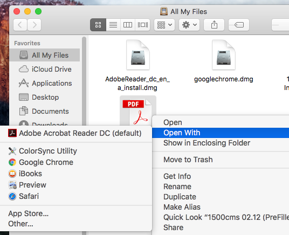The height and width of the screenshot is (235, 289).
Task: Go forward with the right arrow button
Action: (35, 25)
